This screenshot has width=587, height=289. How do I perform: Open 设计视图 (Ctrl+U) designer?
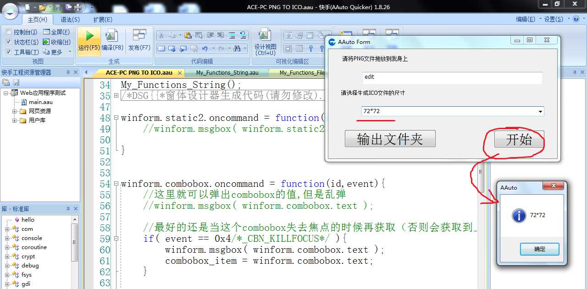tap(266, 41)
